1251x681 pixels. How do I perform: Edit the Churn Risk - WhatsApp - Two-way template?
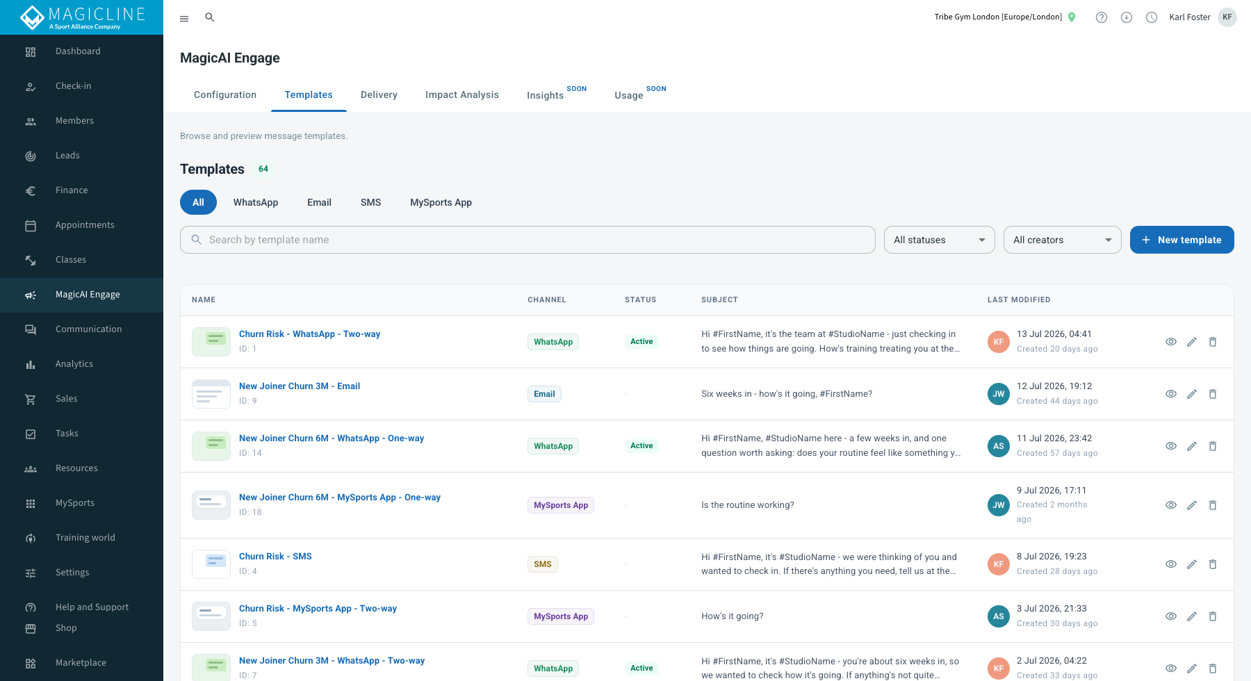point(1192,342)
